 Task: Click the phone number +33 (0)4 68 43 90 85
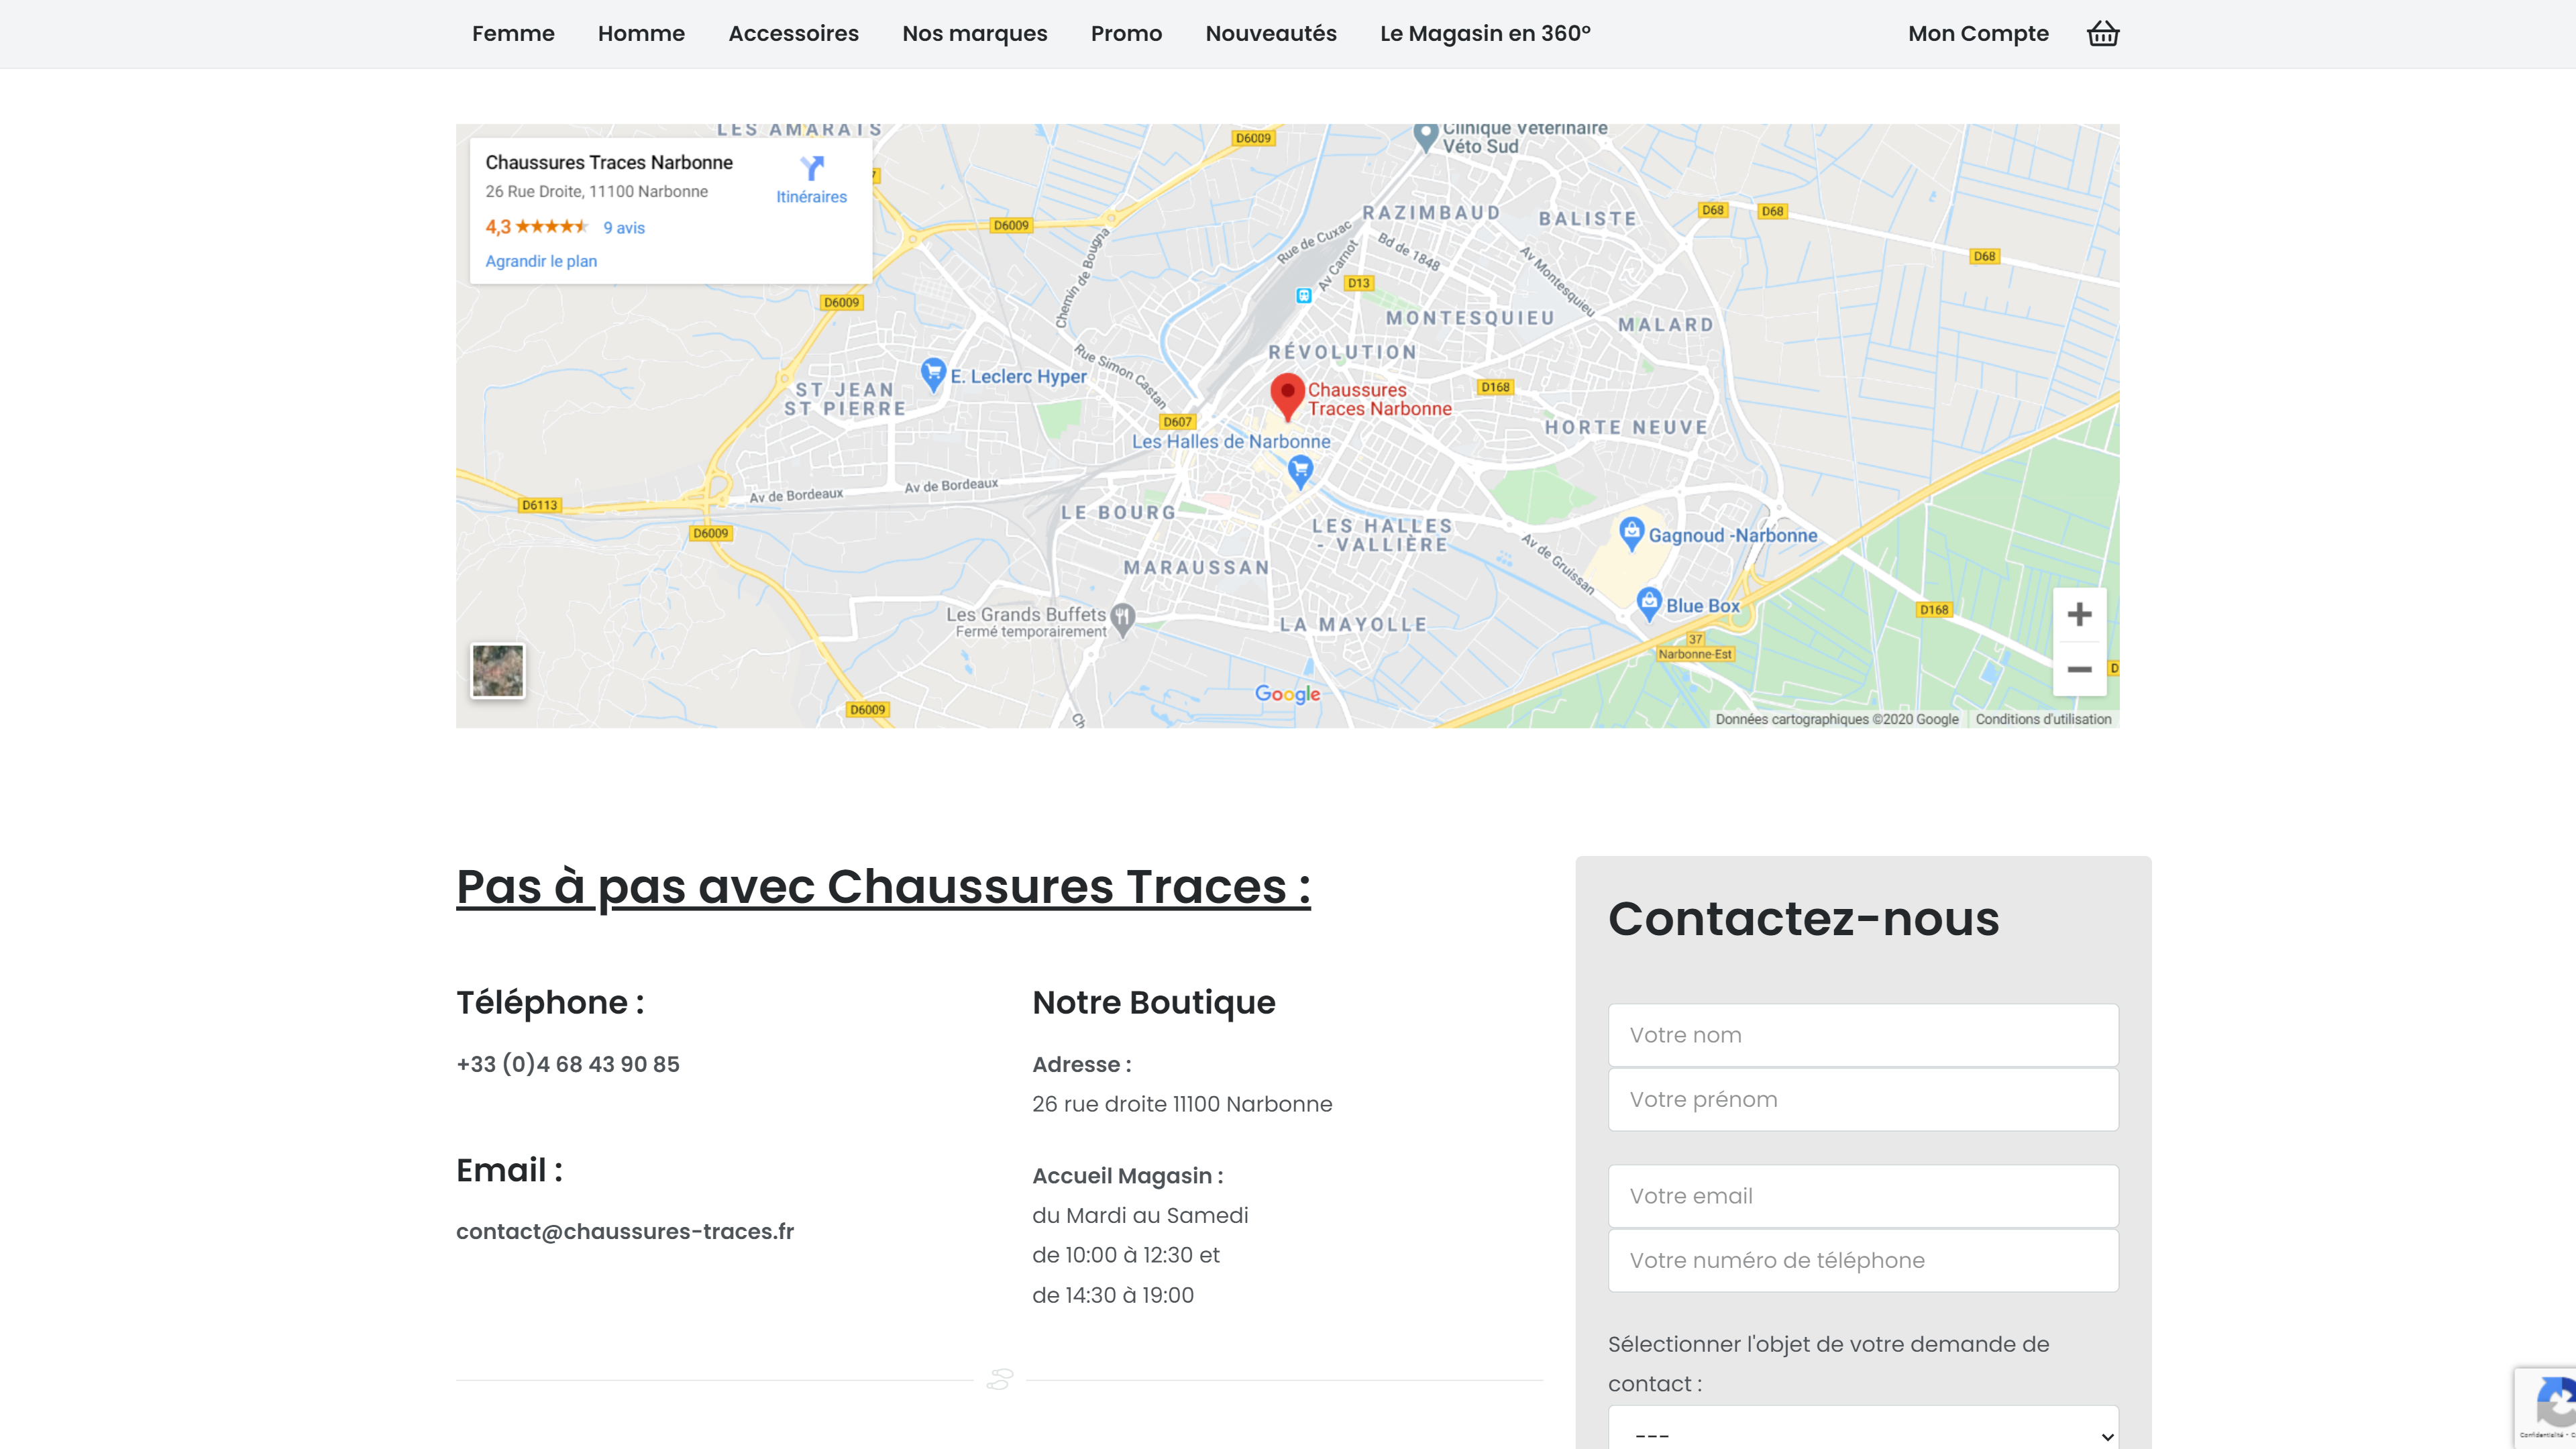(568, 1064)
